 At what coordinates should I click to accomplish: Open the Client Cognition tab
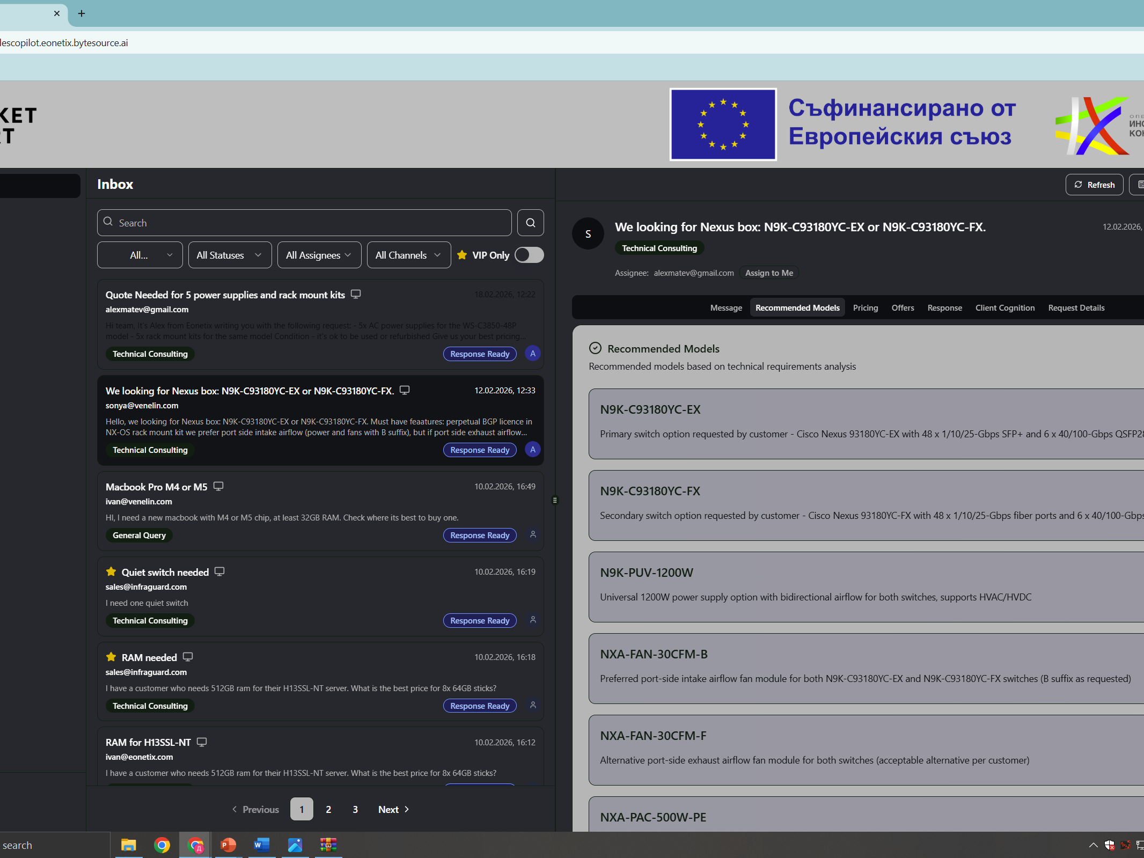point(1004,307)
